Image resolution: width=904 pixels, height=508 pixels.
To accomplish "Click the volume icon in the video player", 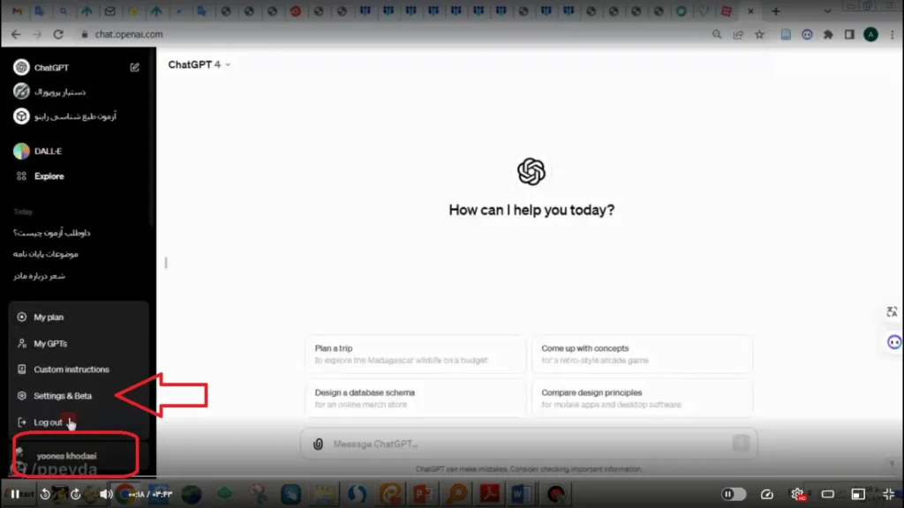I will pyautogui.click(x=106, y=494).
